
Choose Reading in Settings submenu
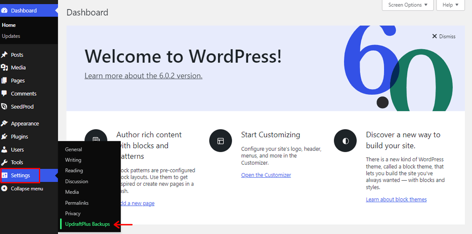pyautogui.click(x=74, y=171)
